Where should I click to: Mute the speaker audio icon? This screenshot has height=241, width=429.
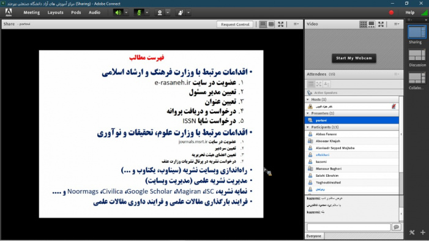pos(118,13)
